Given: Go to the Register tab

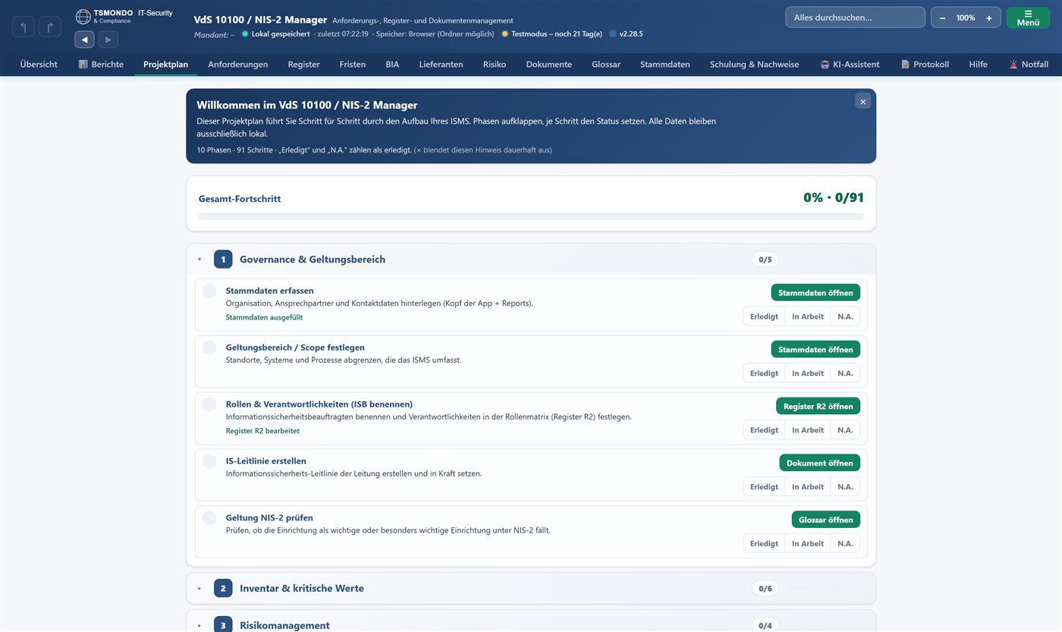Looking at the screenshot, I should coord(303,64).
